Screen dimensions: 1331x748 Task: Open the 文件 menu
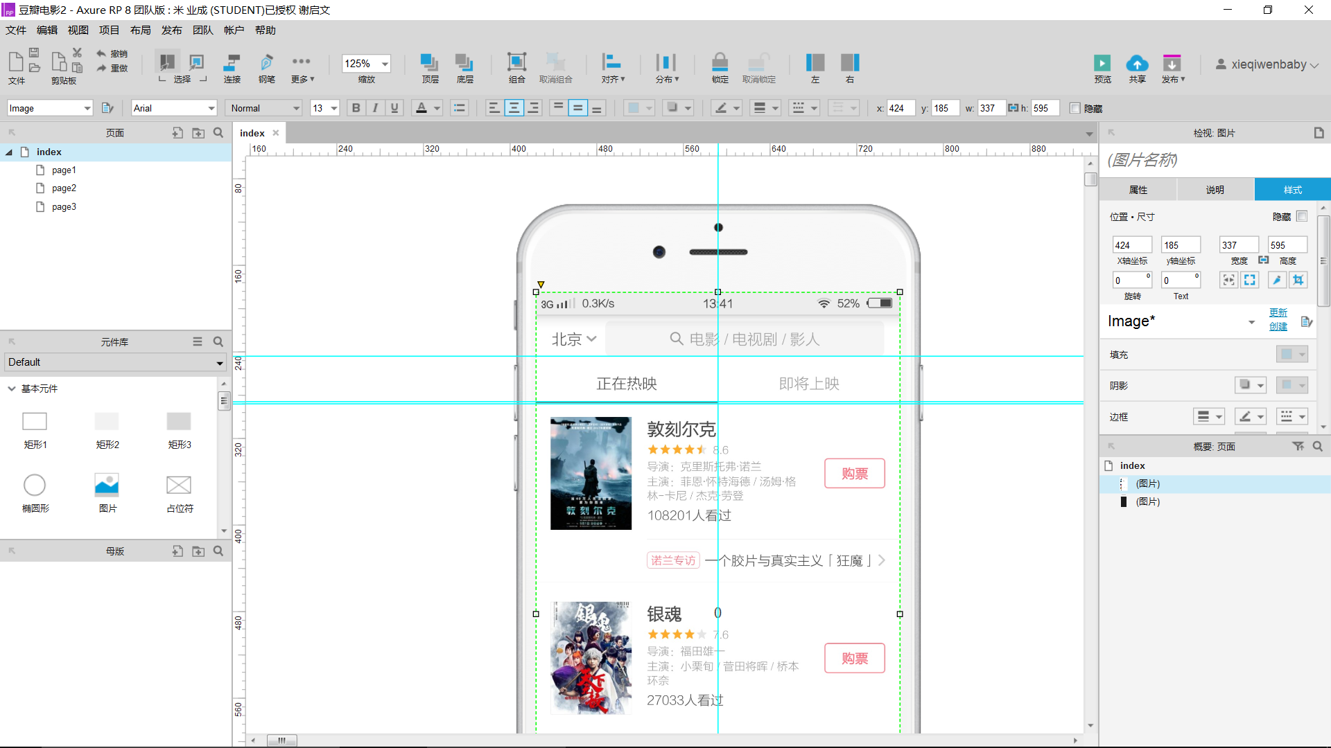[16, 30]
